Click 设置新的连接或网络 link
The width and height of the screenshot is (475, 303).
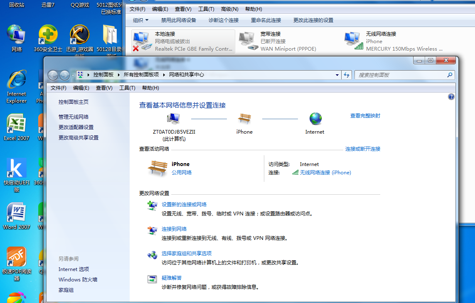tap(184, 205)
